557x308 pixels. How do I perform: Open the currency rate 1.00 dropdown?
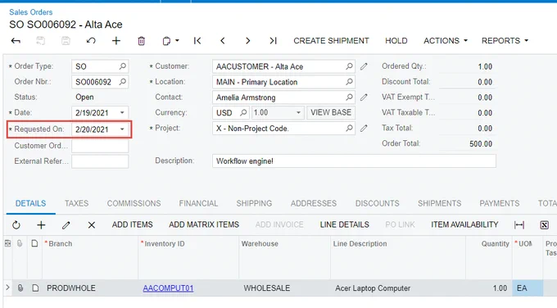coord(298,112)
